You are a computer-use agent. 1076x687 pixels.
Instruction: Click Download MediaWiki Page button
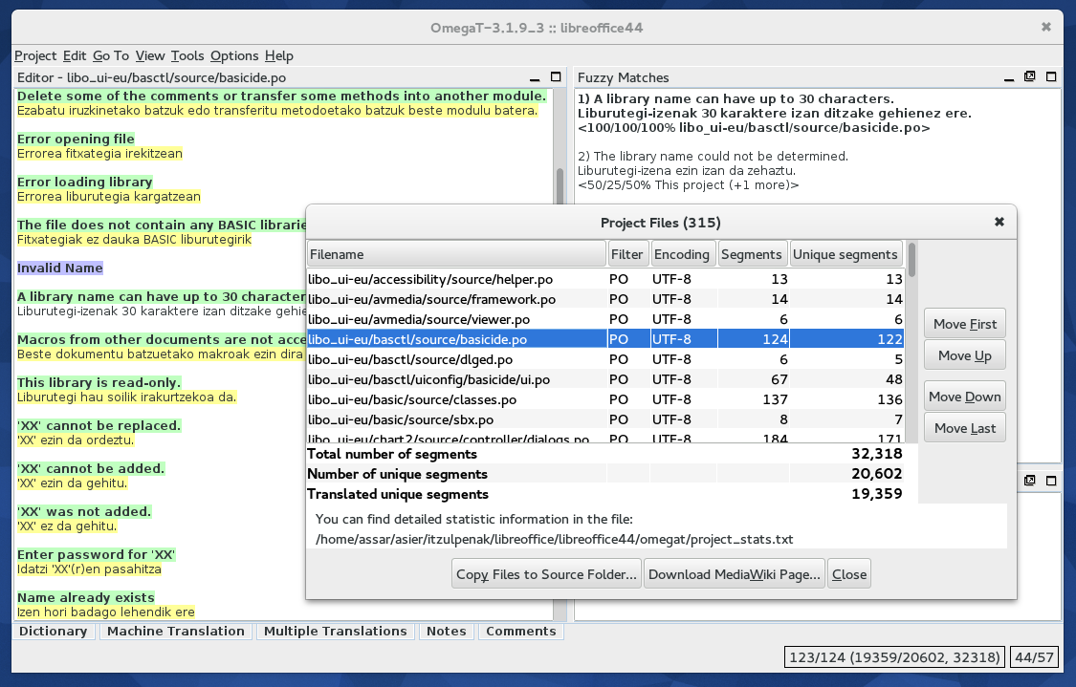click(734, 574)
